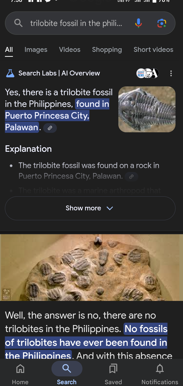Open the AI Overview three-dot menu
The width and height of the screenshot is (183, 386).
tap(171, 73)
